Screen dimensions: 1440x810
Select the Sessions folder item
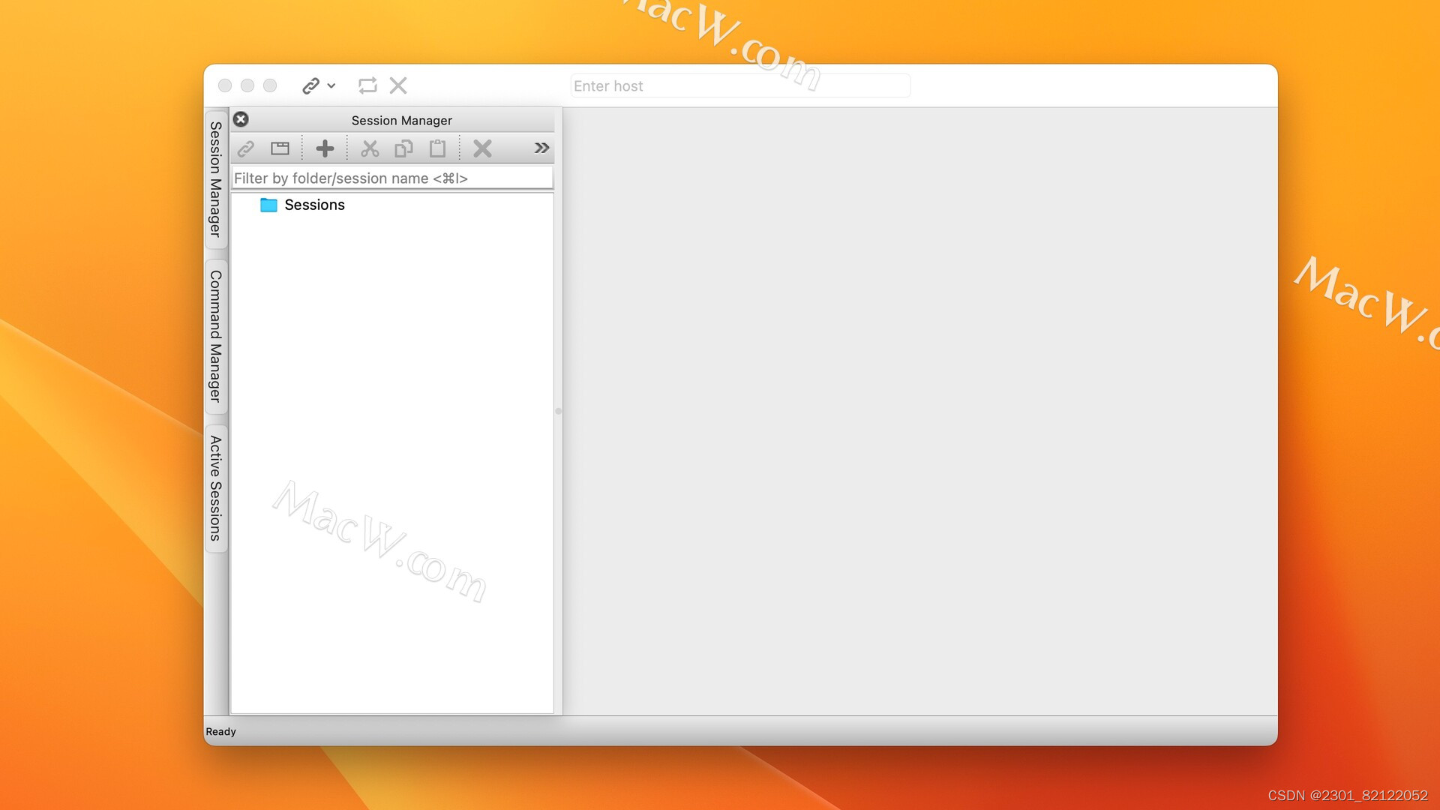(314, 205)
